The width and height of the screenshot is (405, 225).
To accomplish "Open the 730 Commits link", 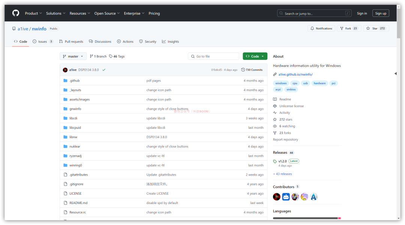I will 252,70.
